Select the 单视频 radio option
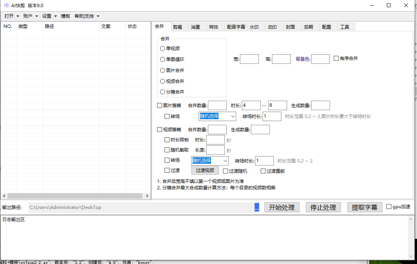This screenshot has width=417, height=264. pyautogui.click(x=162, y=48)
